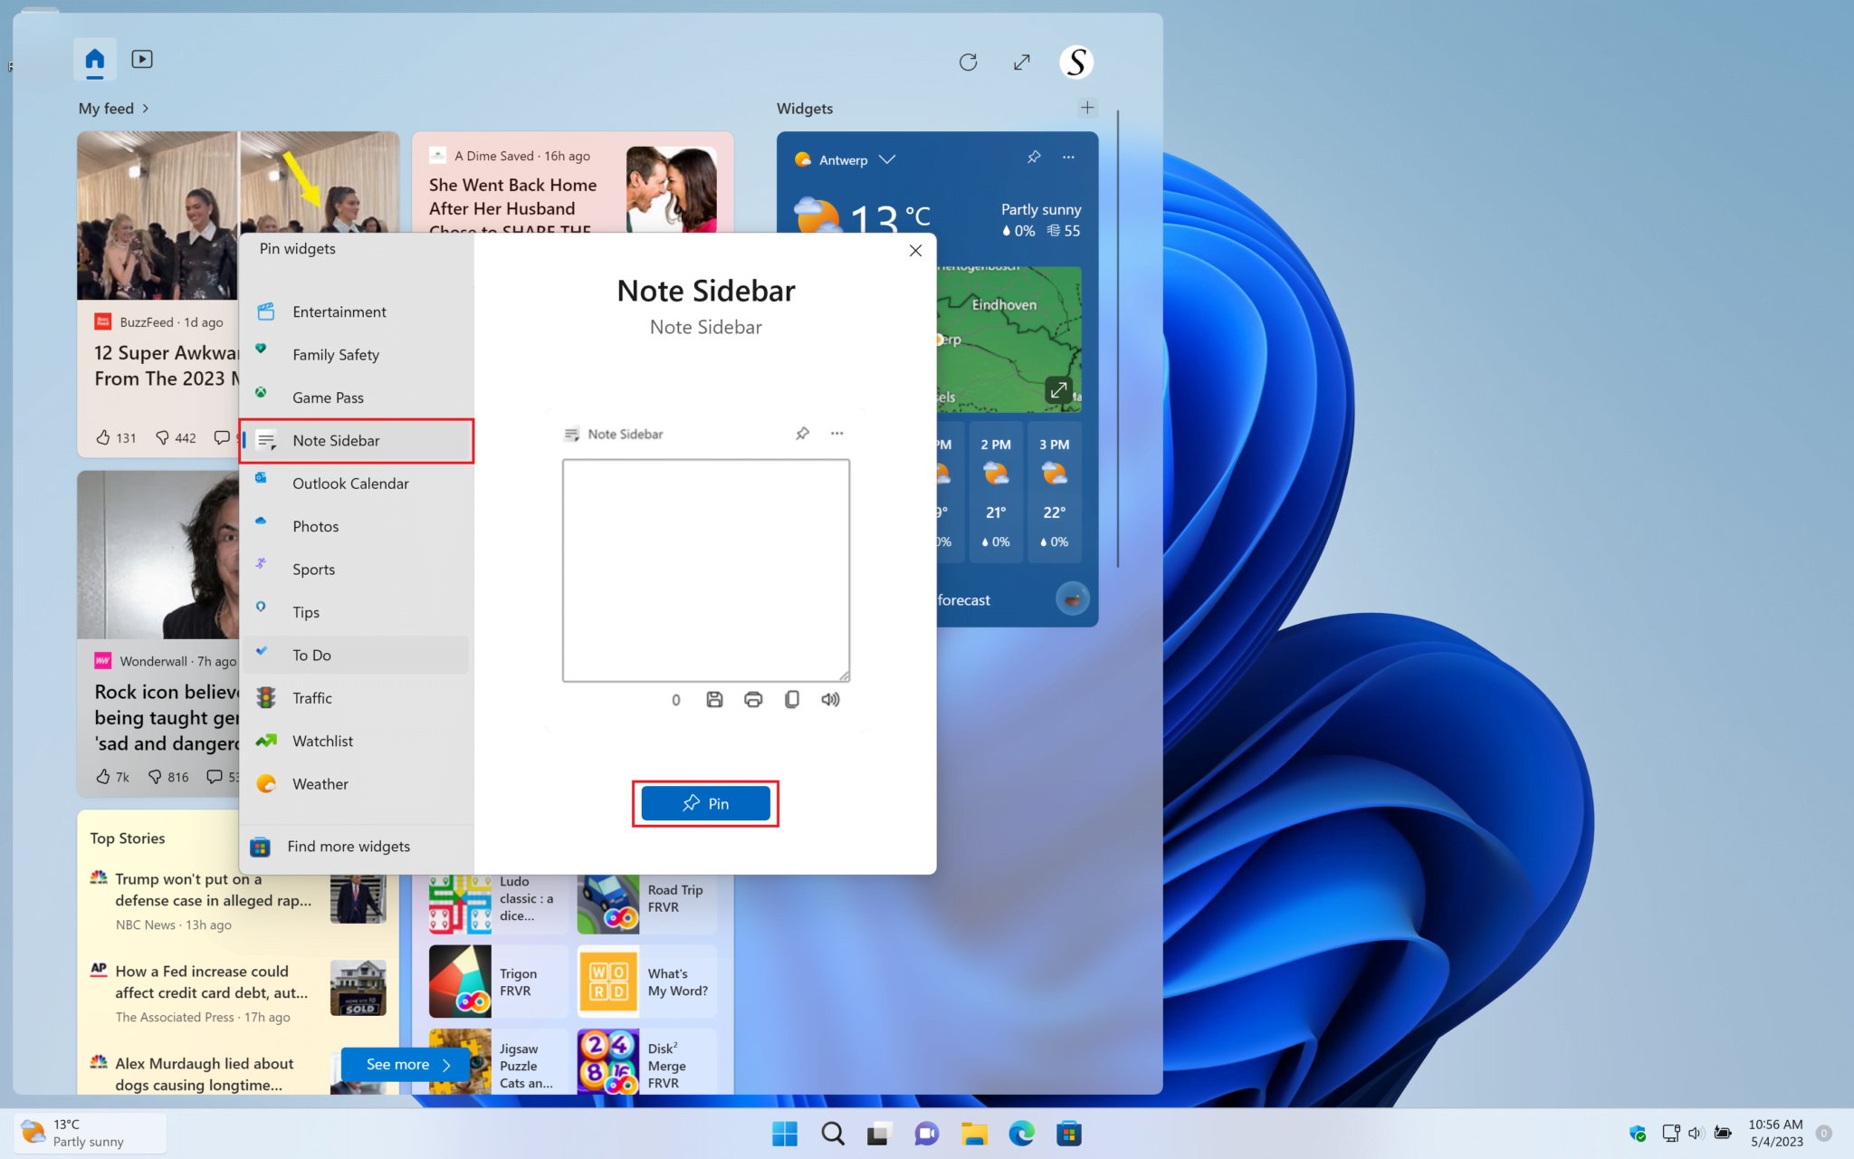Image resolution: width=1854 pixels, height=1159 pixels.
Task: Click inside the empty note text area
Action: (705, 569)
